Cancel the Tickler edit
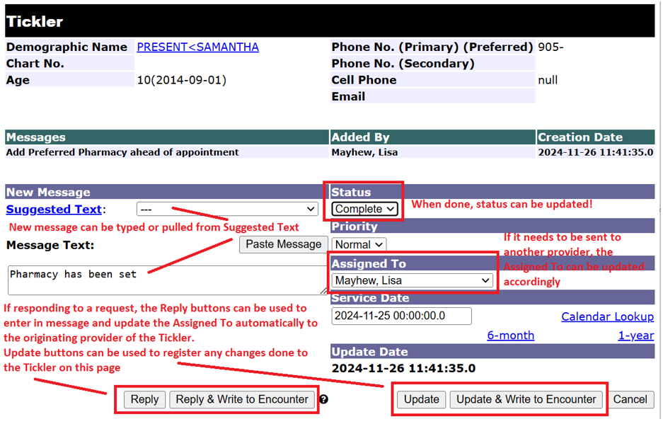Screen dimensions: 663x424 [630, 400]
